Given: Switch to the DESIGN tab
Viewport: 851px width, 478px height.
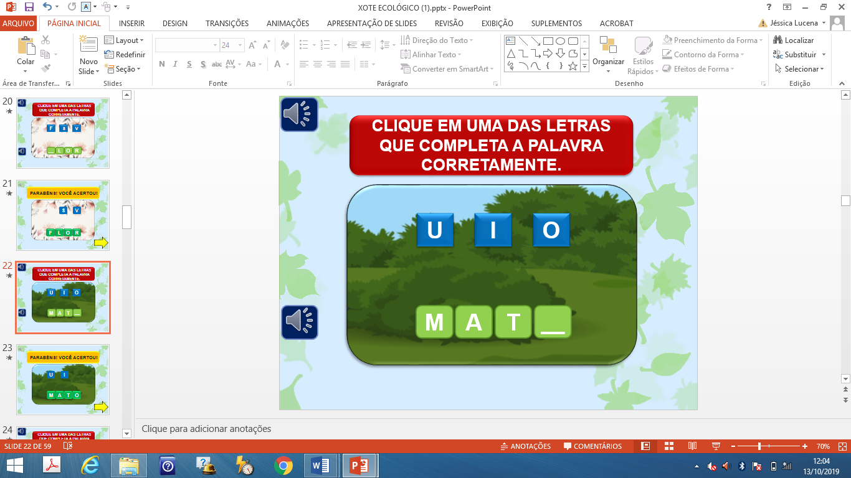Looking at the screenshot, I should (x=174, y=24).
